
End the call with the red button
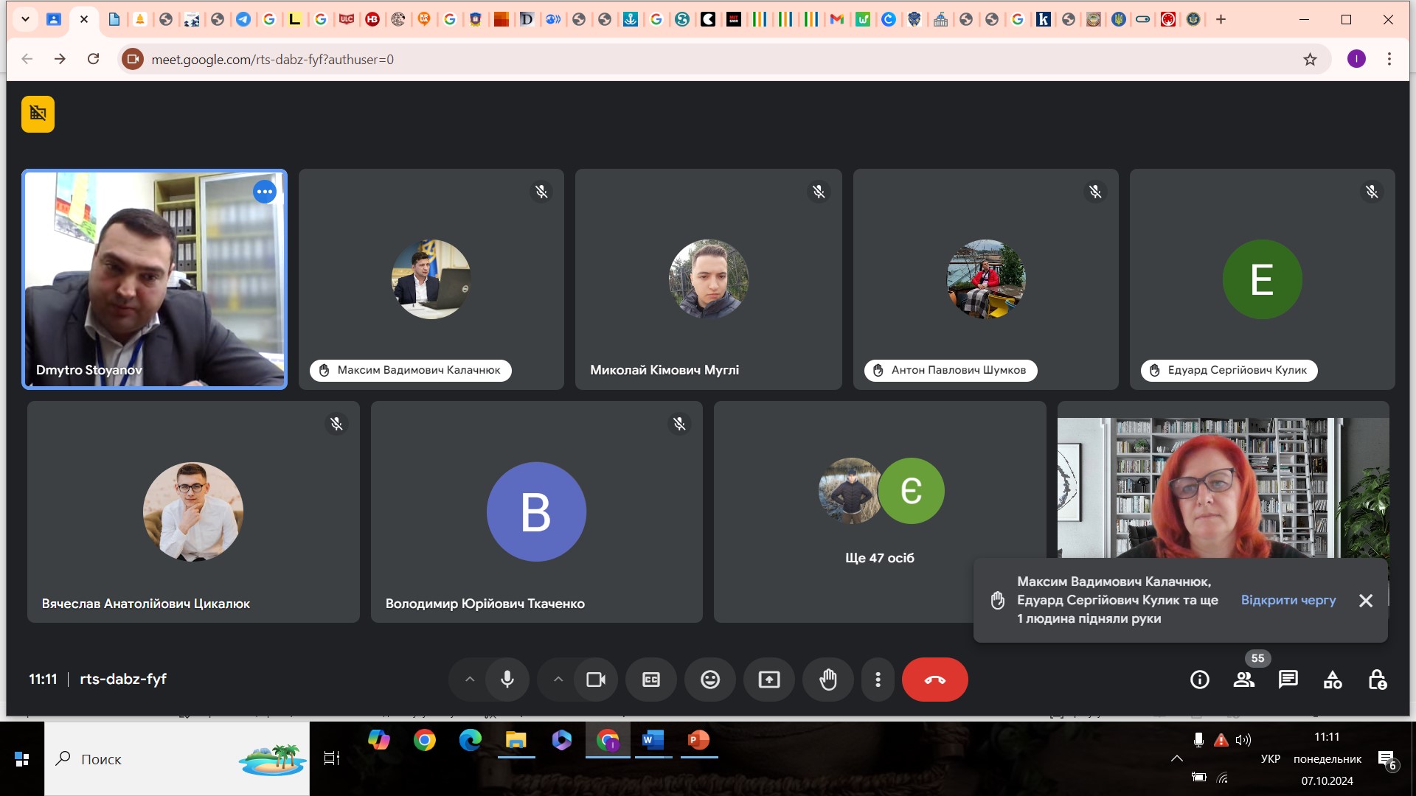point(934,680)
